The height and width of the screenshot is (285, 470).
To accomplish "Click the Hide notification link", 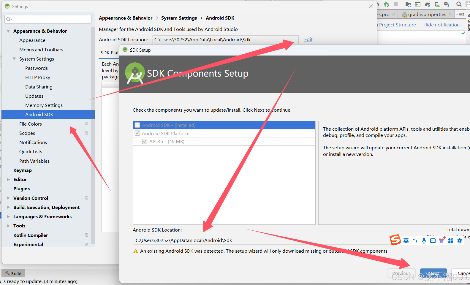I will [x=441, y=25].
